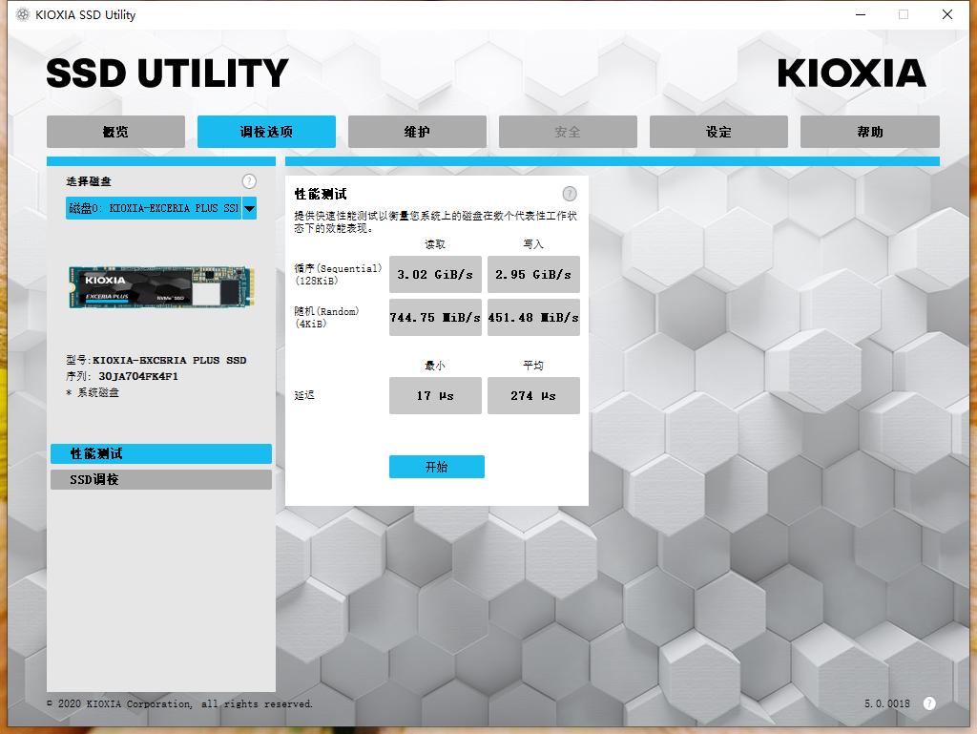Image resolution: width=977 pixels, height=734 pixels.
Task: Click sequential write value 2.95 GiB/s
Action: (x=533, y=274)
